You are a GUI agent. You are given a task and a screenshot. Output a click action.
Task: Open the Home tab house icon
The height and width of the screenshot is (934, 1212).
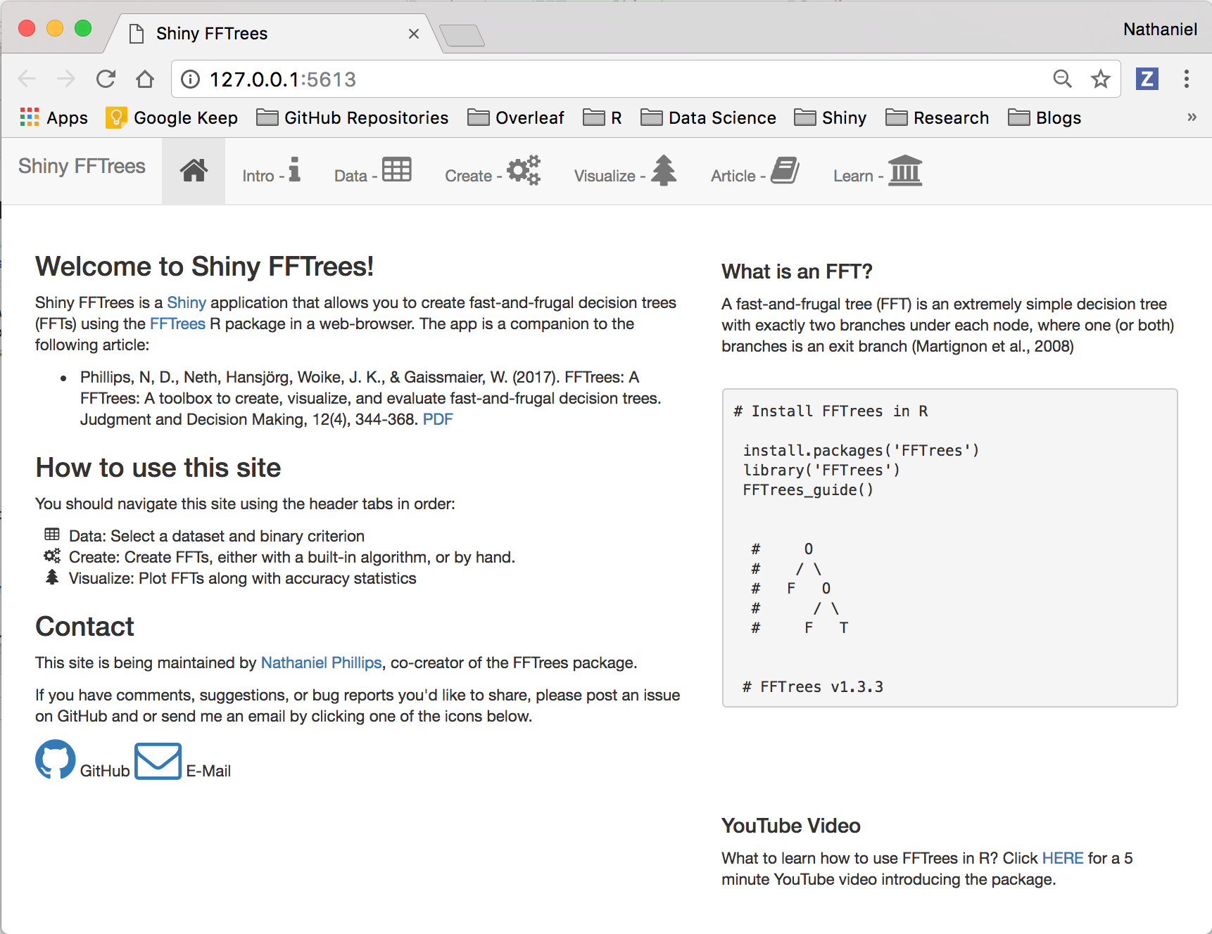point(194,170)
